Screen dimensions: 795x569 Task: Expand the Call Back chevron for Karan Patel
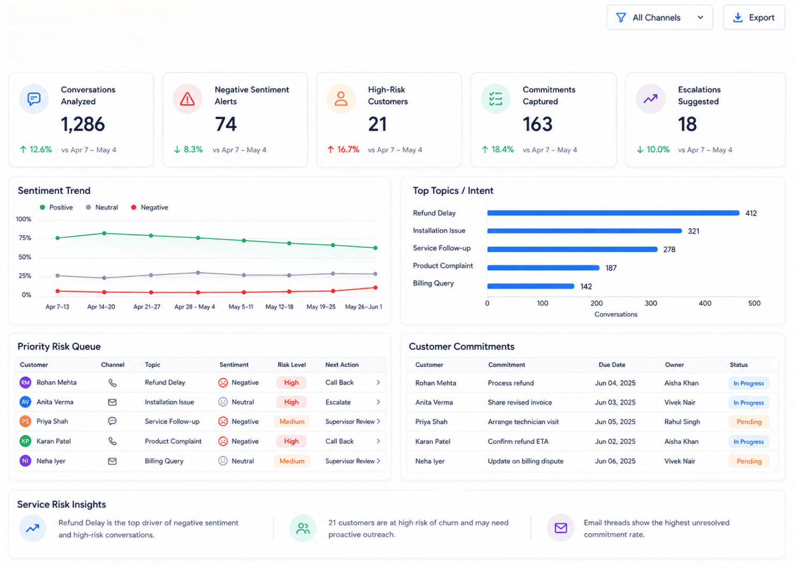click(378, 441)
